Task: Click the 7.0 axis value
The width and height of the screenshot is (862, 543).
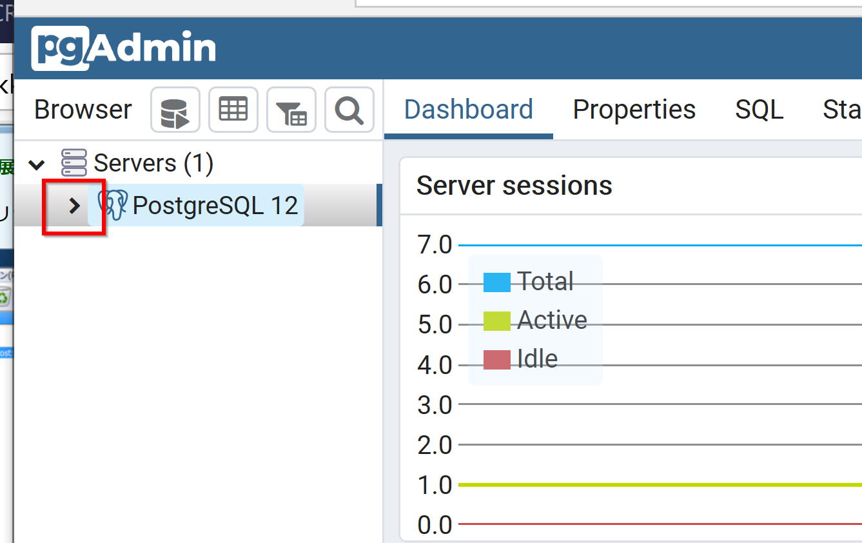Action: coord(435,245)
